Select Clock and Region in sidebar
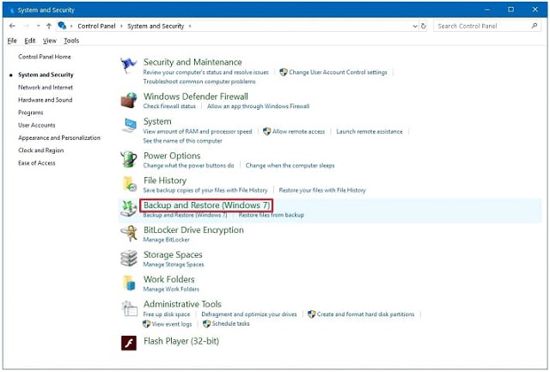The width and height of the screenshot is (550, 372). (x=41, y=150)
